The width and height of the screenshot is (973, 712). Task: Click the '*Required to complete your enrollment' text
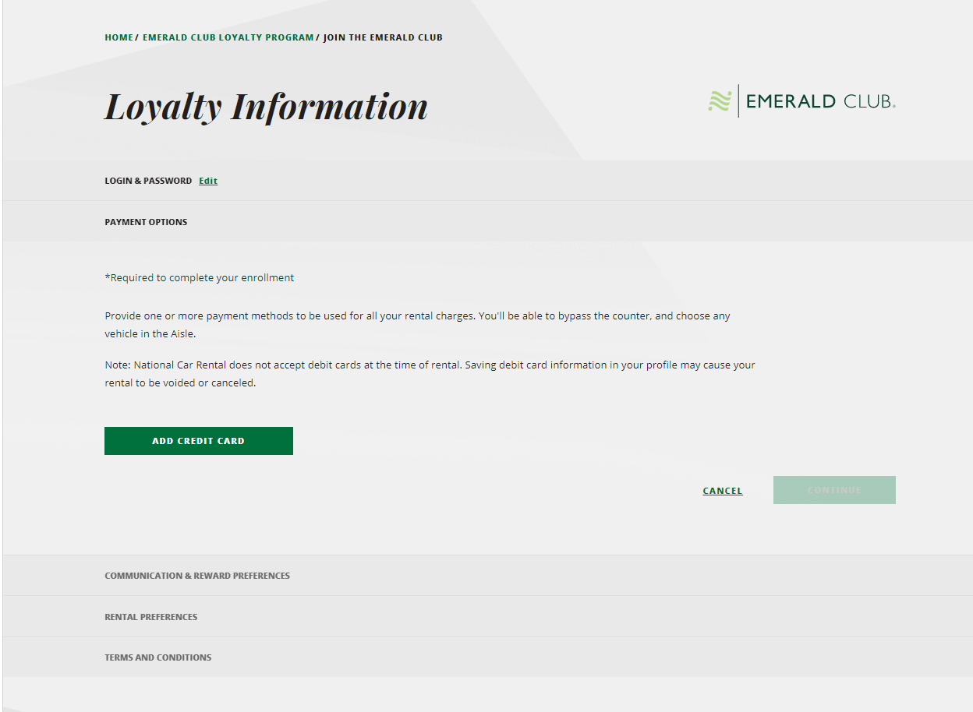click(x=200, y=277)
